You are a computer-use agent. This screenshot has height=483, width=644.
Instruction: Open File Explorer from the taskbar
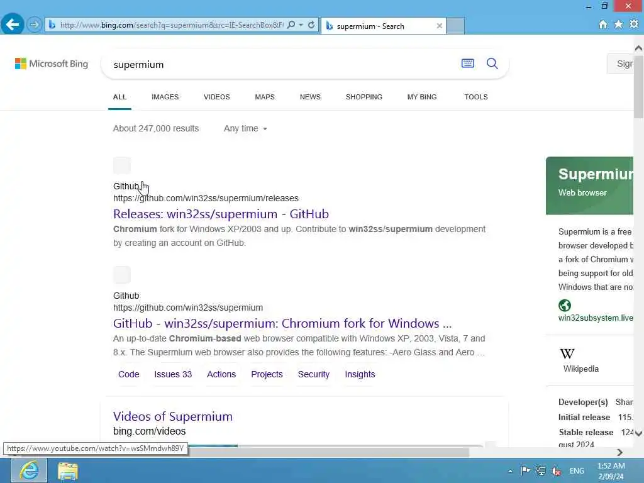pos(68,471)
